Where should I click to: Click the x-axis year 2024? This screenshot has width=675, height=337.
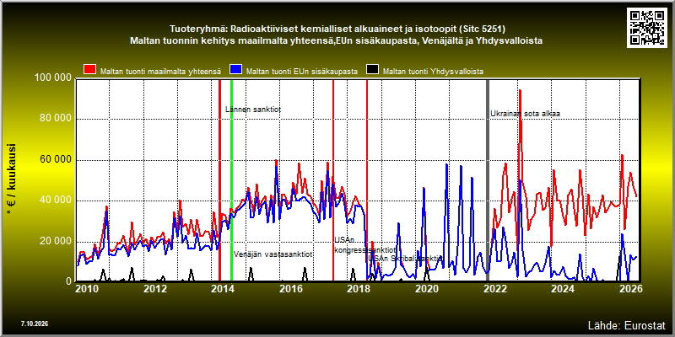(563, 289)
